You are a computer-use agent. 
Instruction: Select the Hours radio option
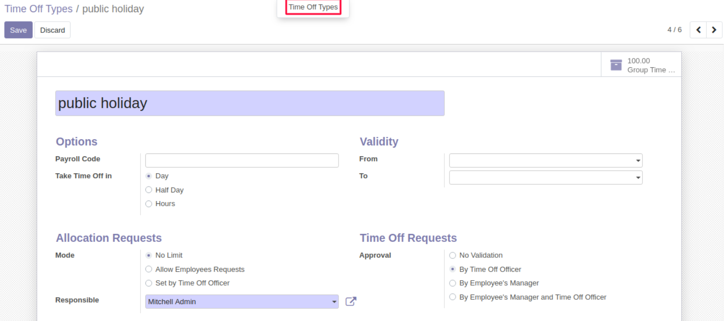[149, 204]
